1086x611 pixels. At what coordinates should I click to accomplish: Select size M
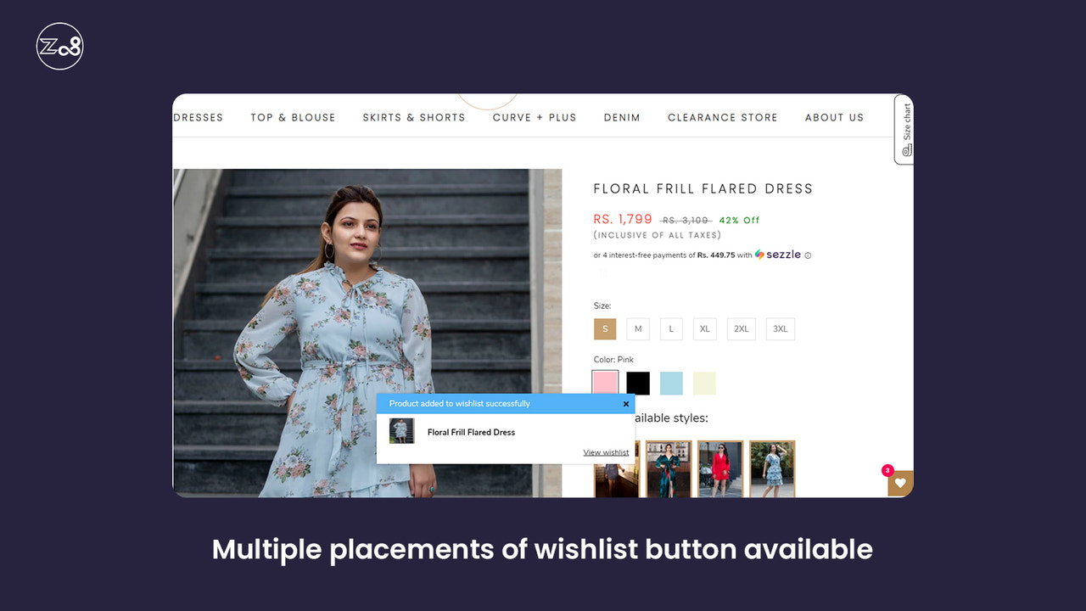(638, 328)
